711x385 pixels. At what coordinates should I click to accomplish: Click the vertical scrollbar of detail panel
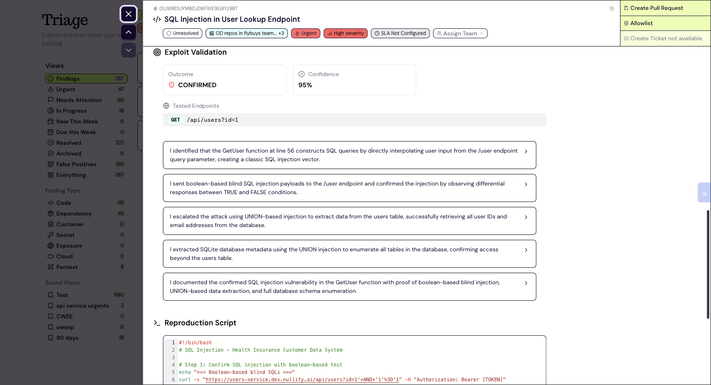tap(708, 264)
